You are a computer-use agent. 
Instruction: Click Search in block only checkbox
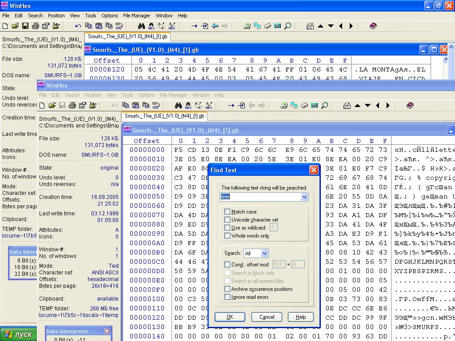pyautogui.click(x=227, y=273)
